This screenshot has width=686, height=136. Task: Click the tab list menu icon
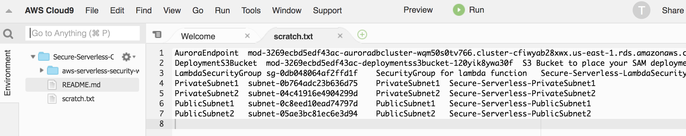point(157,34)
